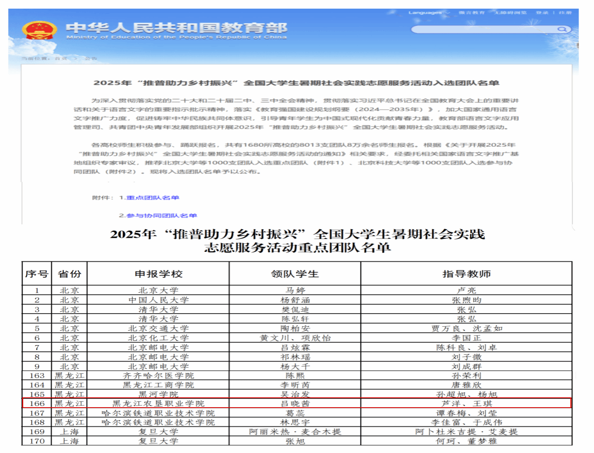
Task: Click lead student 葛蕊
Action: tap(295, 413)
